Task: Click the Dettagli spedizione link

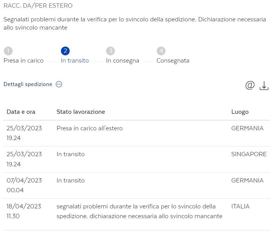Action: pos(28,85)
